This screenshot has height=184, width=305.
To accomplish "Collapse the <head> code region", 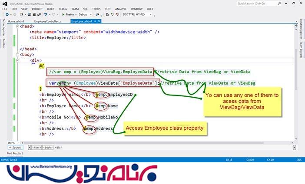I will pyautogui.click(x=17, y=26).
